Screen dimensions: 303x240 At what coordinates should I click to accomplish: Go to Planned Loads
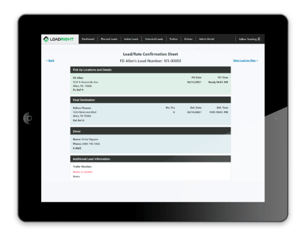[x=109, y=39]
